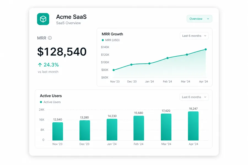The width and height of the screenshot is (248, 165).
Task: Click the 17,420 bar value label
Action: coord(166,111)
